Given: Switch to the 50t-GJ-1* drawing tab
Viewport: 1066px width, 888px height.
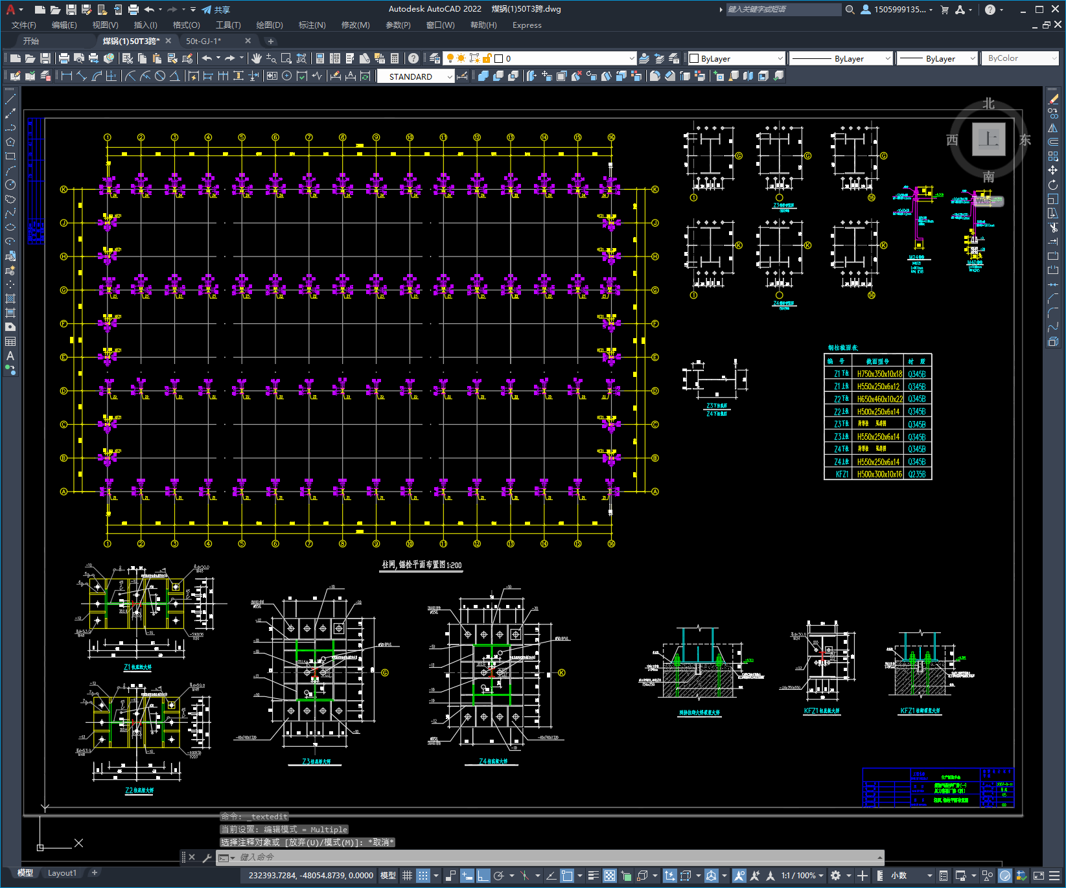Looking at the screenshot, I should click(x=203, y=41).
